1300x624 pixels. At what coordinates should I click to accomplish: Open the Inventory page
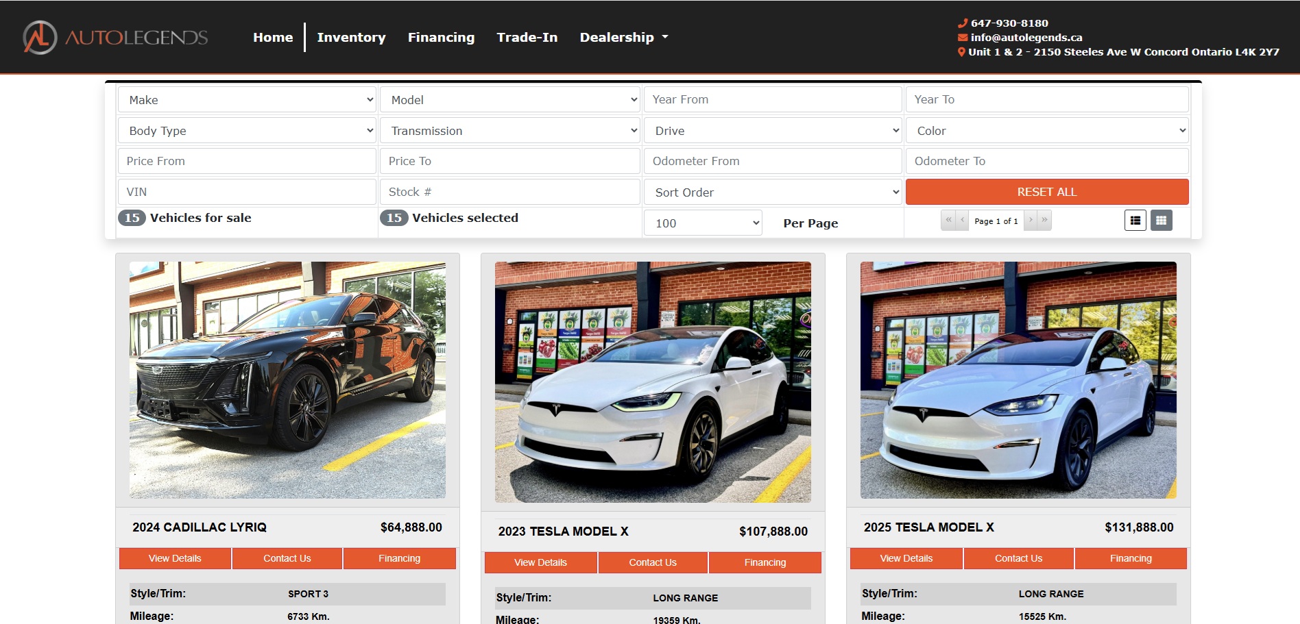[351, 37]
